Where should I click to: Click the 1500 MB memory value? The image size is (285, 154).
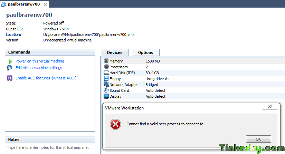click(153, 61)
